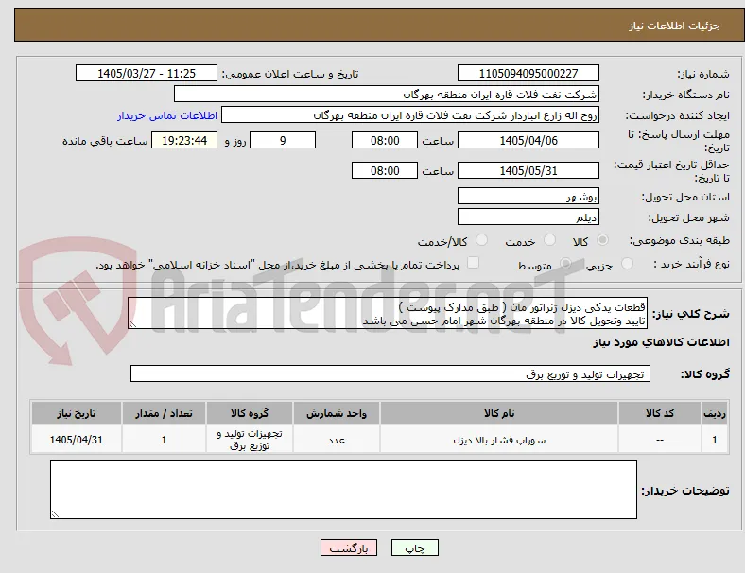The width and height of the screenshot is (745, 573).
Task: Click the گروه کالا field تجهیزات تولید و توزیع برق
Action: [390, 373]
